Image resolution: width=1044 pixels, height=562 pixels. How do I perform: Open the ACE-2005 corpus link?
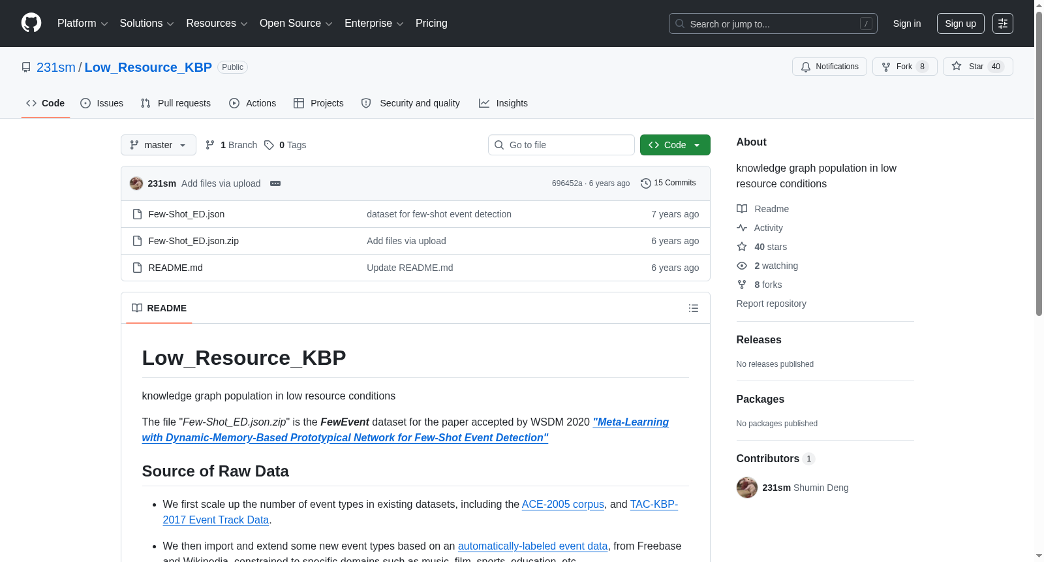coord(563,504)
